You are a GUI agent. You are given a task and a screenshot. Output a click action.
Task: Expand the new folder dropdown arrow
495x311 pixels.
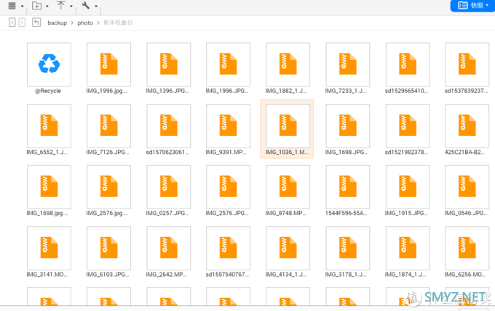[x=47, y=6]
